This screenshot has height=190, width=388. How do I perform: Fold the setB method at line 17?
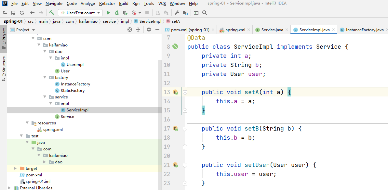(185, 129)
